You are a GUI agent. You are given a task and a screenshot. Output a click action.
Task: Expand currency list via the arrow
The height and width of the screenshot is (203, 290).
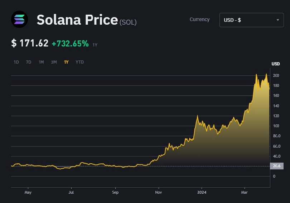(277, 20)
